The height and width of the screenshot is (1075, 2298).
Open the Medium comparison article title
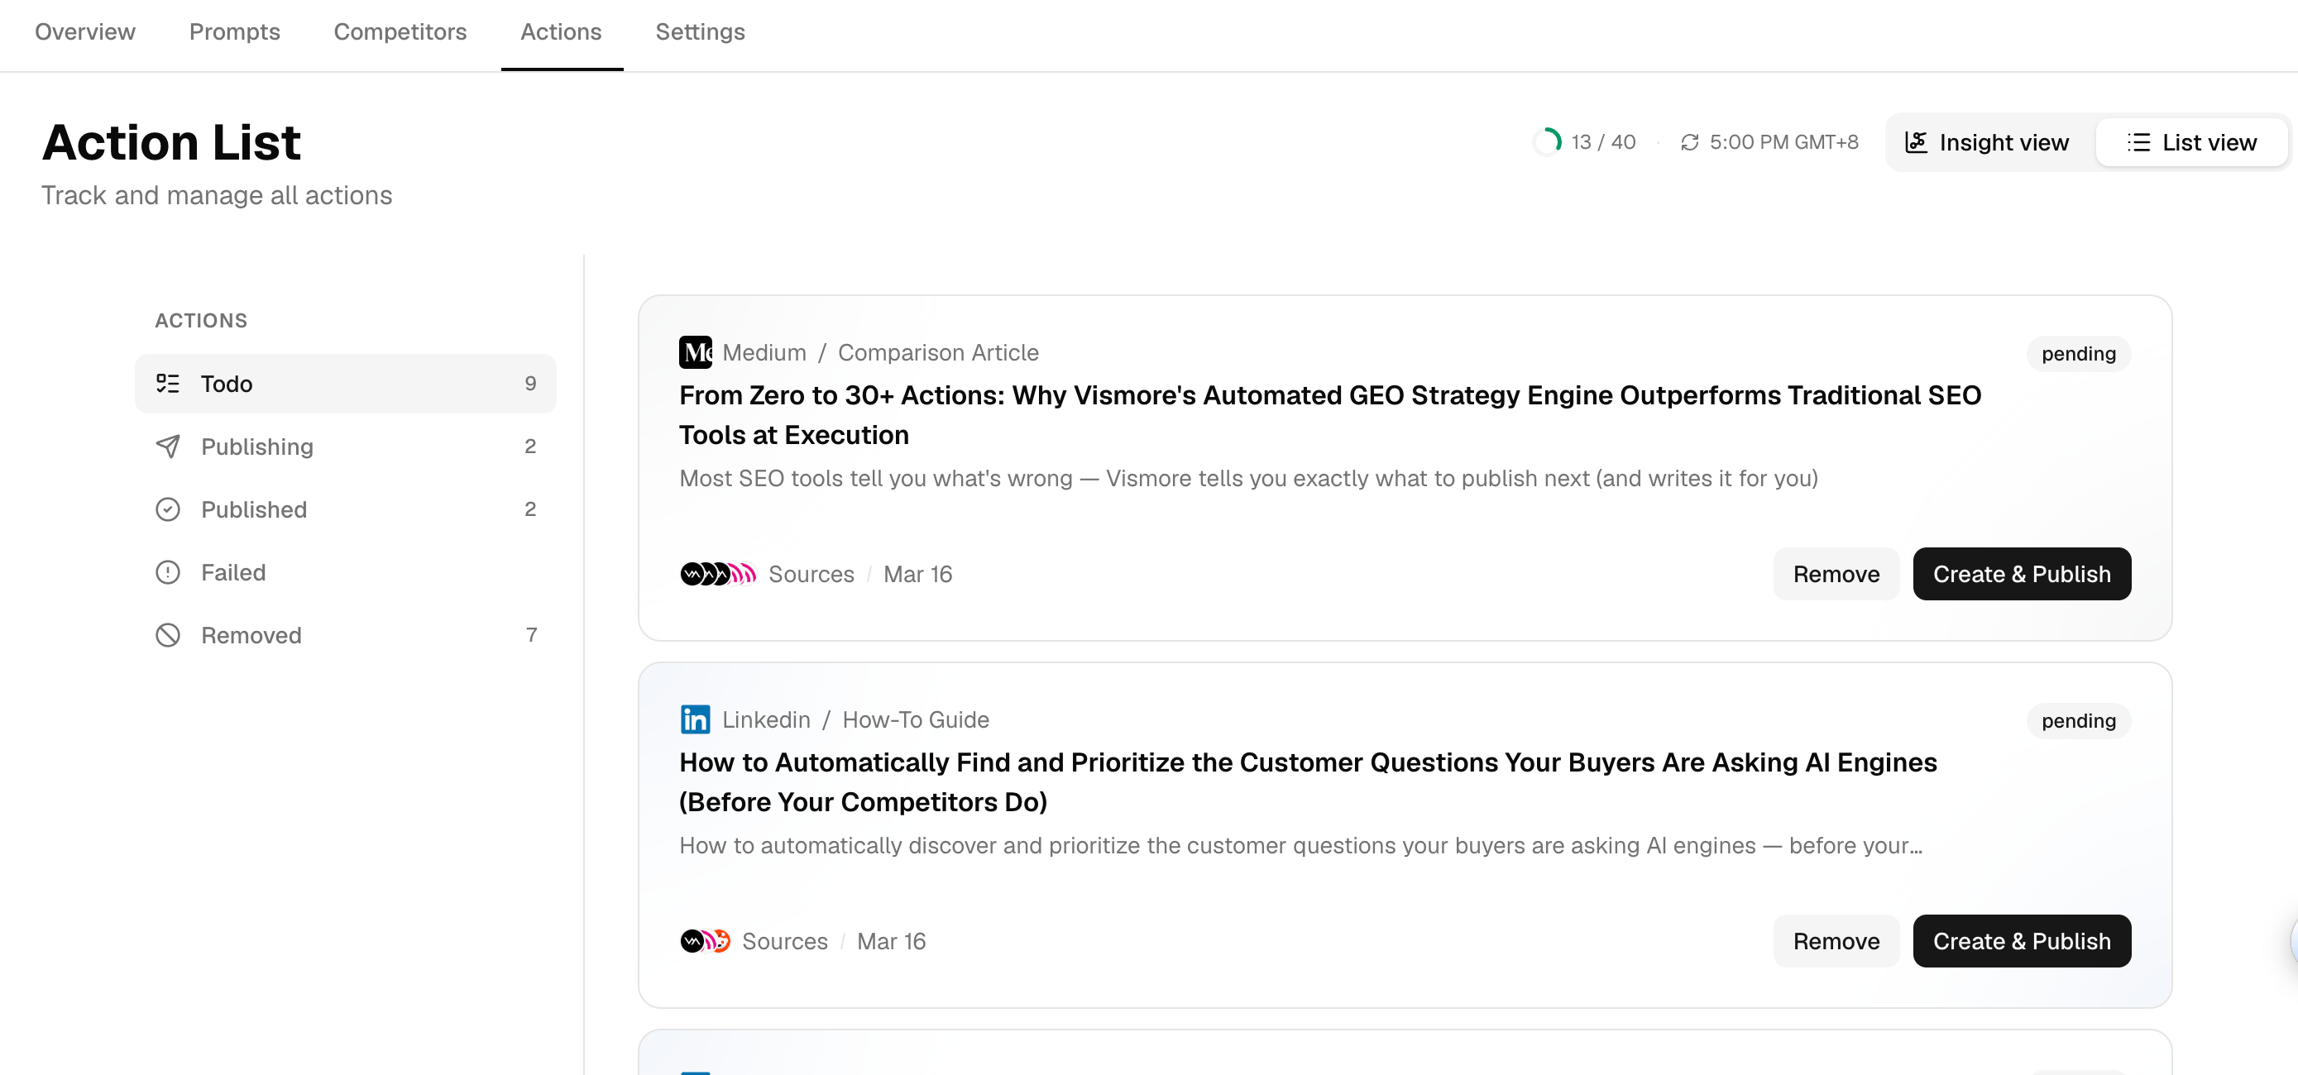tap(1329, 415)
